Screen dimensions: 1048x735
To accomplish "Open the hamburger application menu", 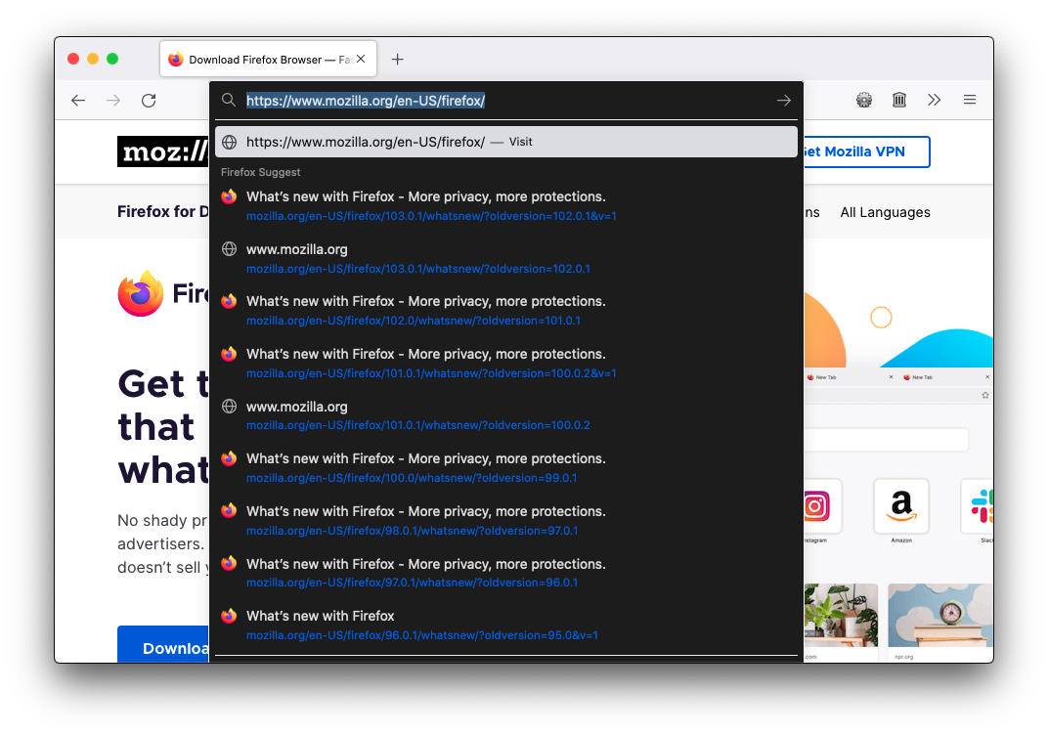I will coord(969,101).
